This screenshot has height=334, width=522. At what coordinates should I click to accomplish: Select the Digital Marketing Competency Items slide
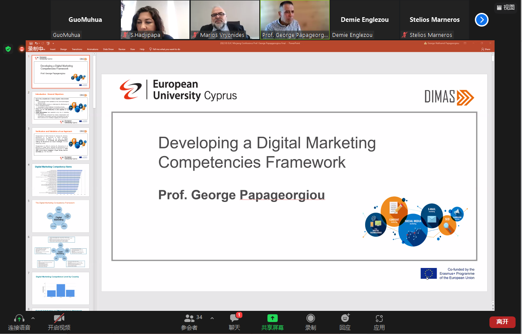(x=60, y=180)
